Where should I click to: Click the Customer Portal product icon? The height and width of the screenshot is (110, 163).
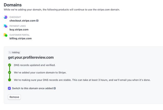coord(5,35)
